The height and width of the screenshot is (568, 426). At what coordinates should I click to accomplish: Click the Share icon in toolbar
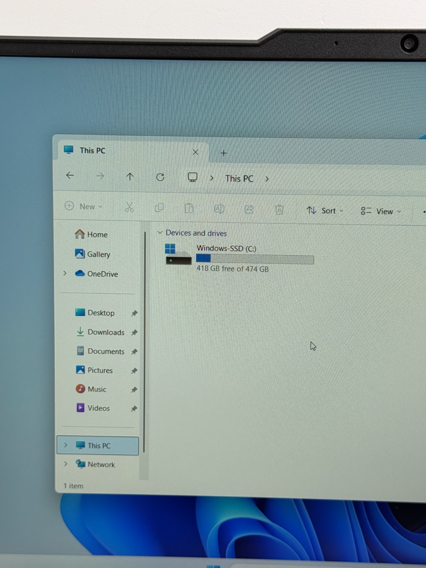pos(249,209)
